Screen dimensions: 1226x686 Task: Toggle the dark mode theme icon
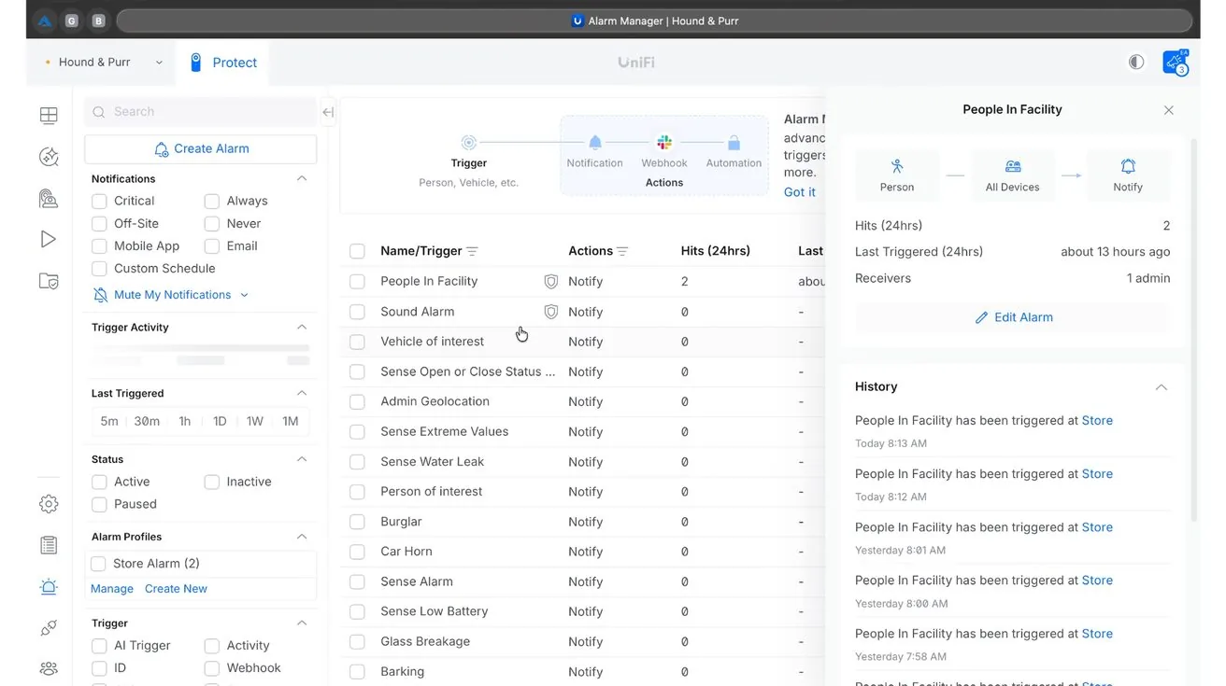(x=1136, y=63)
